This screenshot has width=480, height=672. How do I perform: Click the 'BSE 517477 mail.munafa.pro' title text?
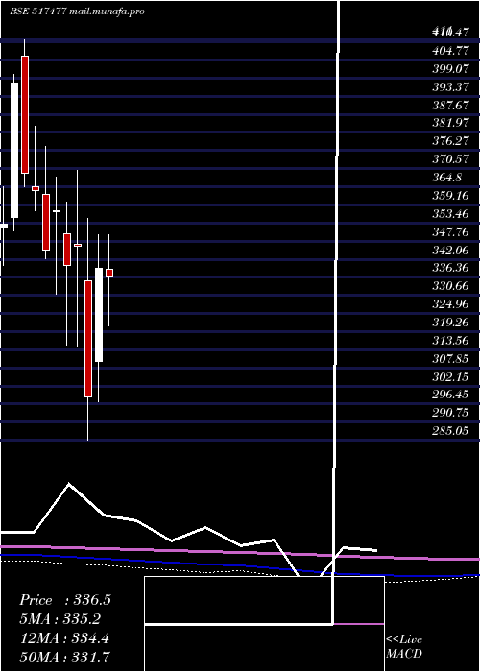point(77,12)
